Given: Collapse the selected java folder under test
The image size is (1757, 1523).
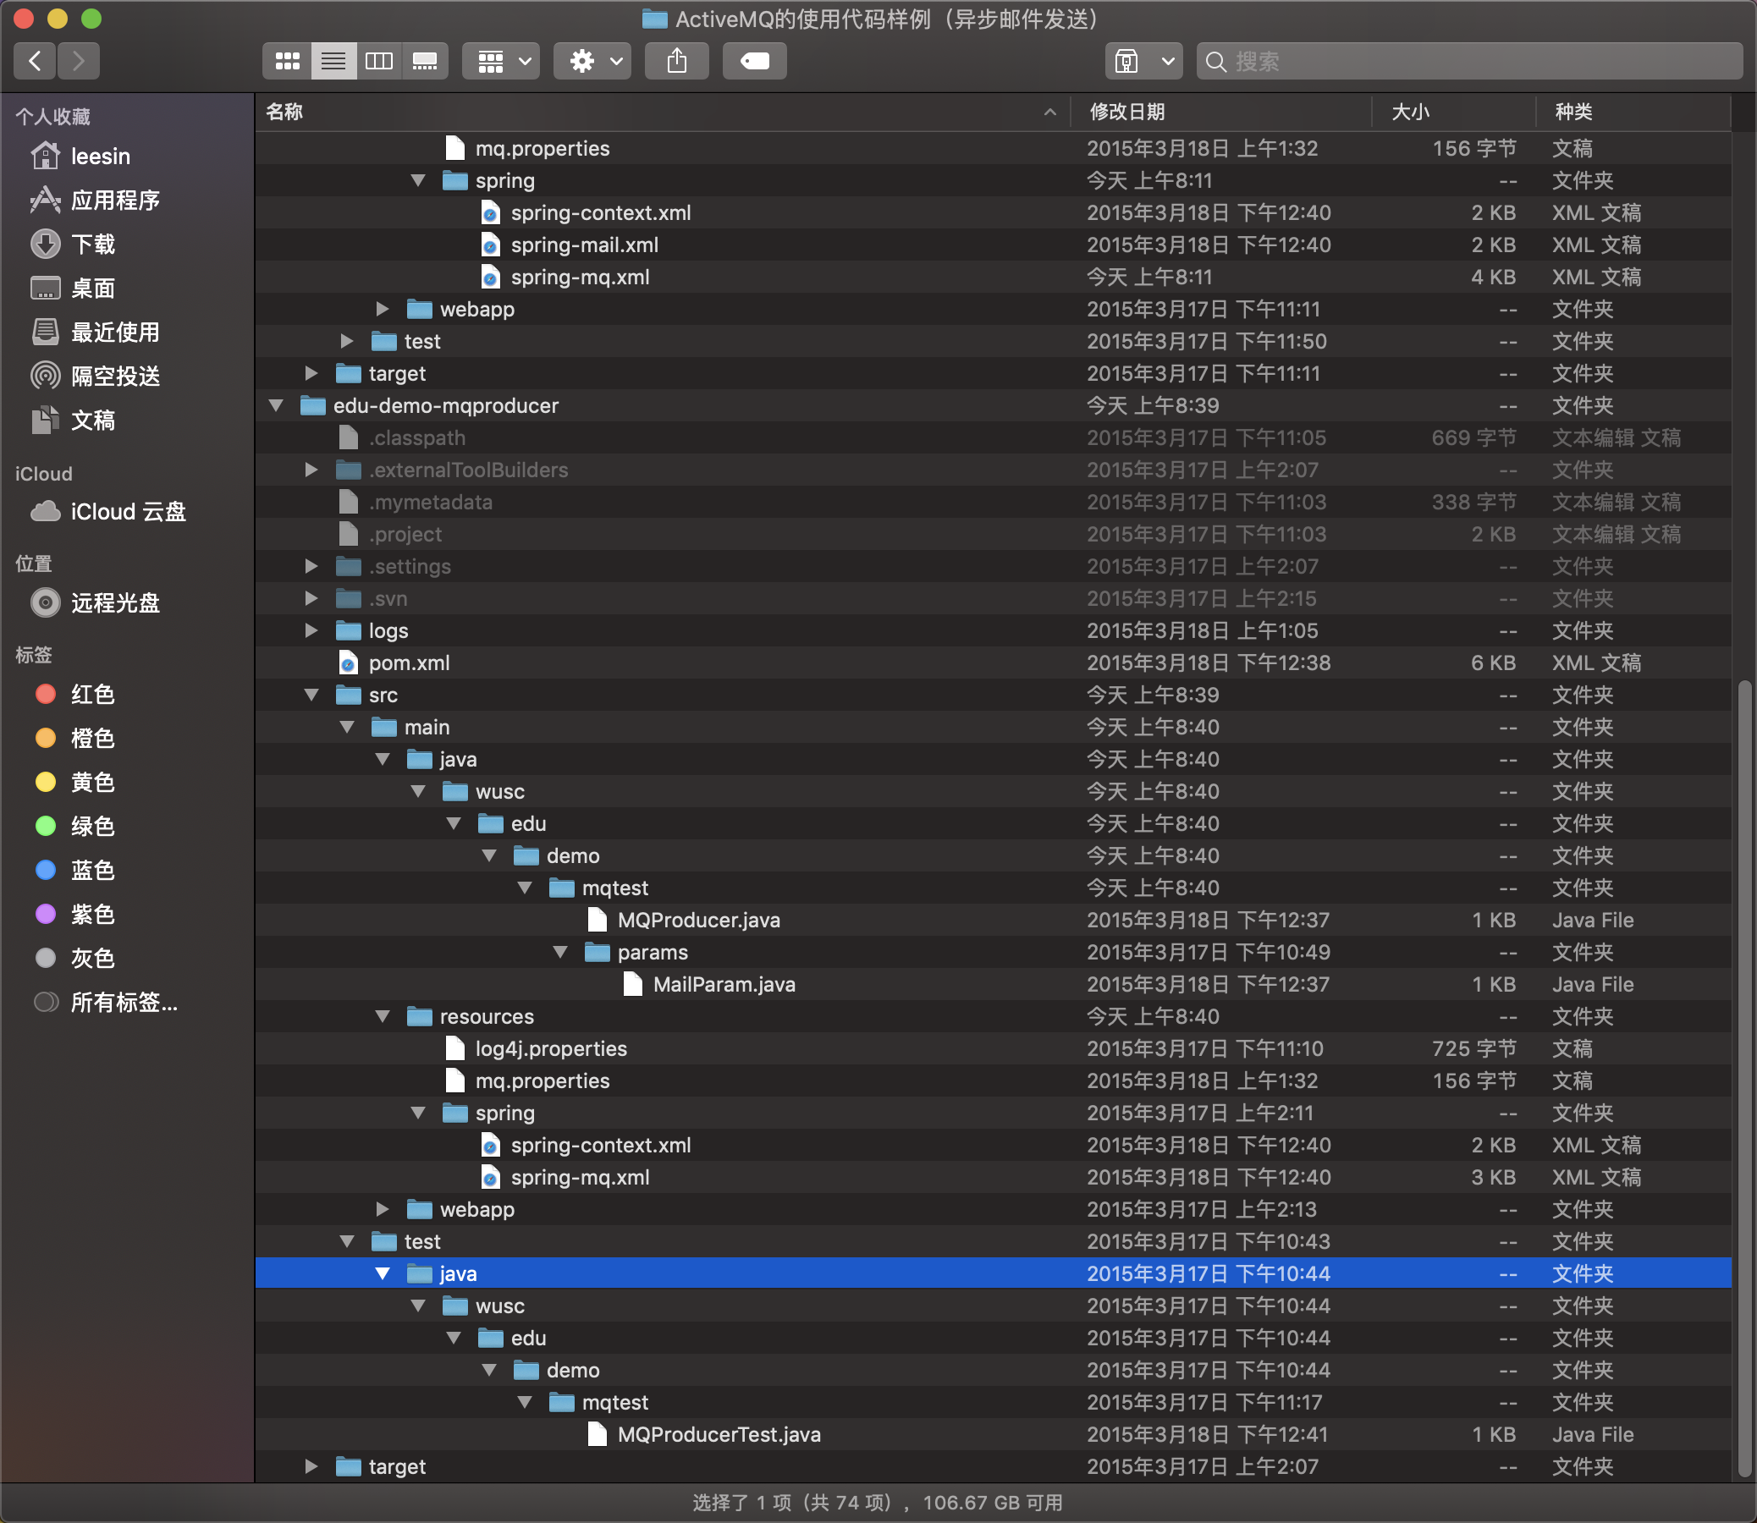Looking at the screenshot, I should point(383,1274).
